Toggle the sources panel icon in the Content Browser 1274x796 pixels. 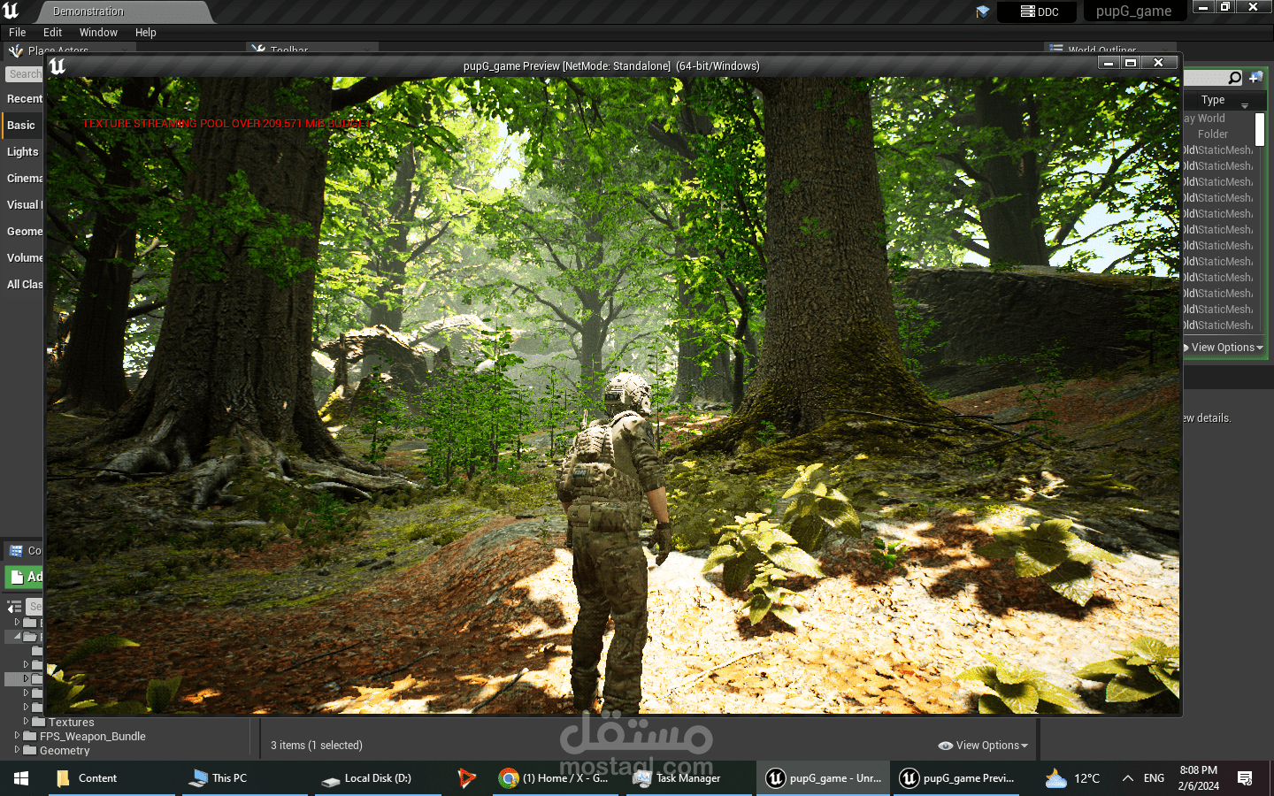click(14, 607)
